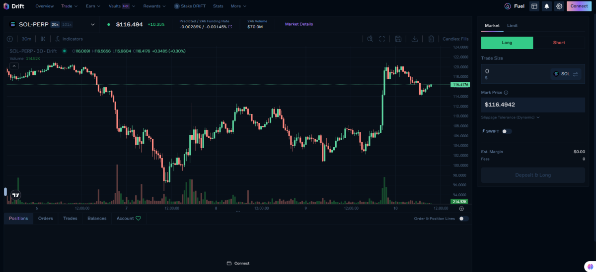Open chart candle style icon

point(43,39)
